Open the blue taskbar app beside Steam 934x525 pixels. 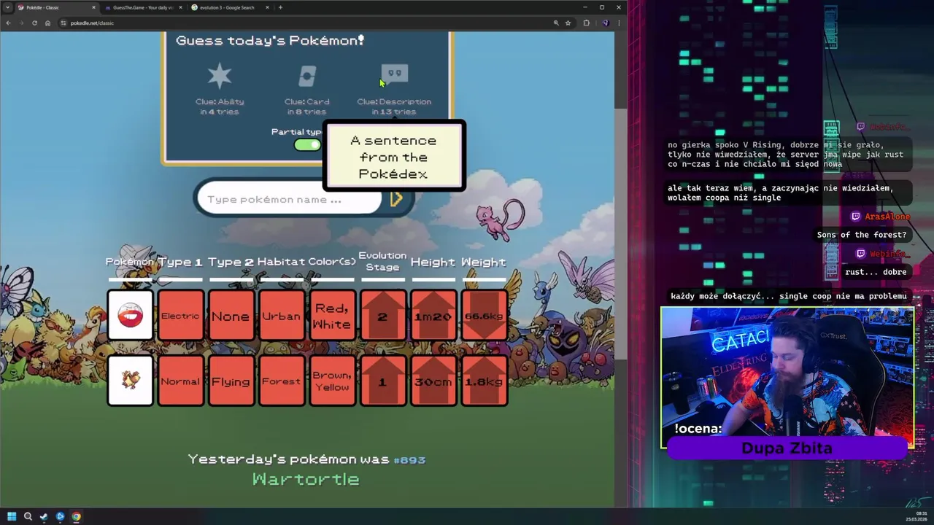(60, 516)
